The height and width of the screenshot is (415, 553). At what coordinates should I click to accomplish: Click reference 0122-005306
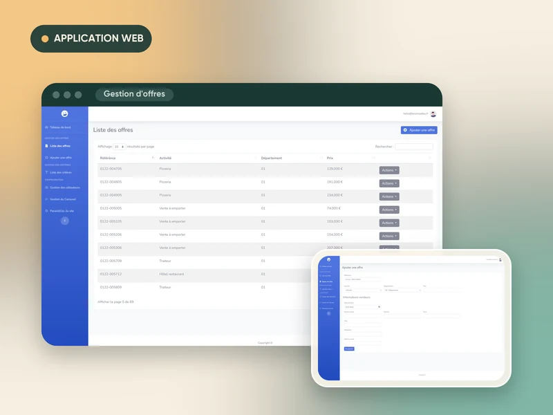pyautogui.click(x=111, y=248)
